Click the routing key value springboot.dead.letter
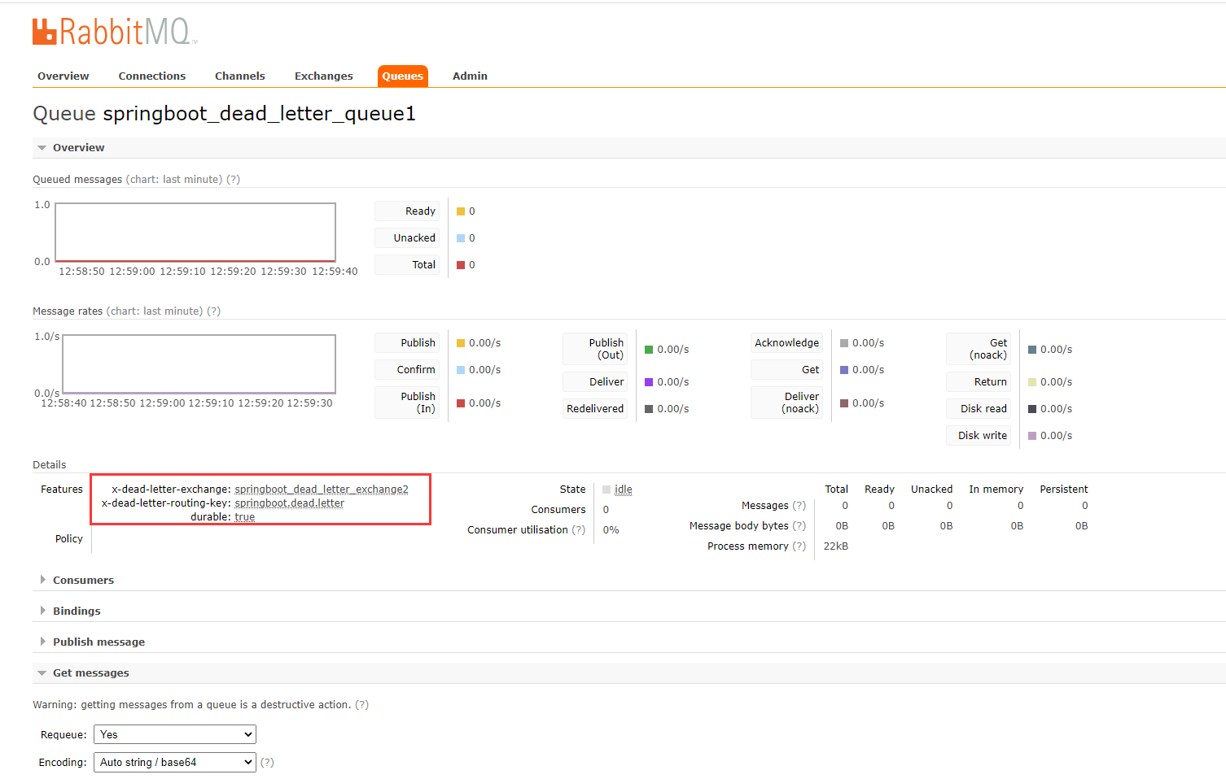This screenshot has width=1226, height=779. 289,503
